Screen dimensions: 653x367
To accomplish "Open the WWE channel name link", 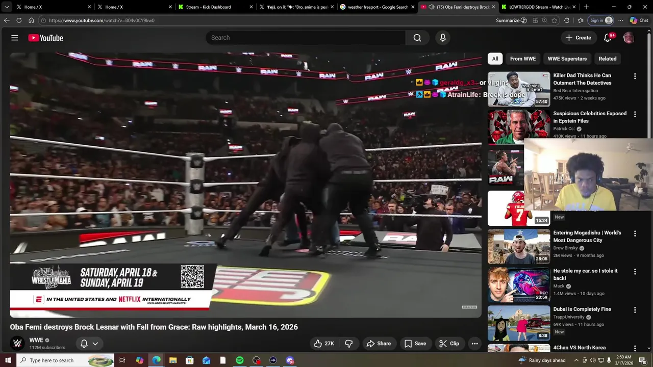I will click(36, 340).
